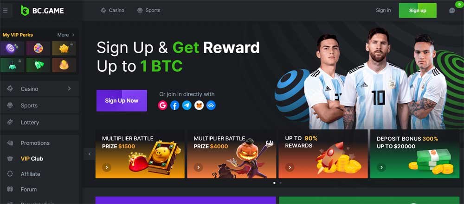This screenshot has width=464, height=204.
Task: Open the Sports top navigation tab
Action: pos(148,10)
